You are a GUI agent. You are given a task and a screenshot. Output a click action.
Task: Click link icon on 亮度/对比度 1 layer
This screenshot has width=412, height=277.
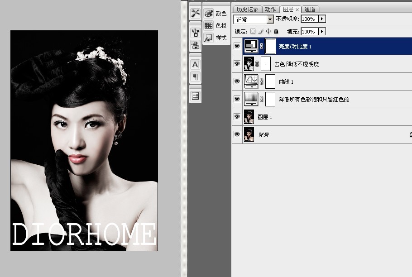(261, 46)
